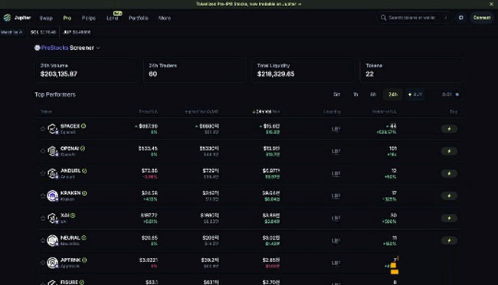Screen dimensions: 498x285
Task: Star XAI to add to watchlist
Action: coord(43,218)
